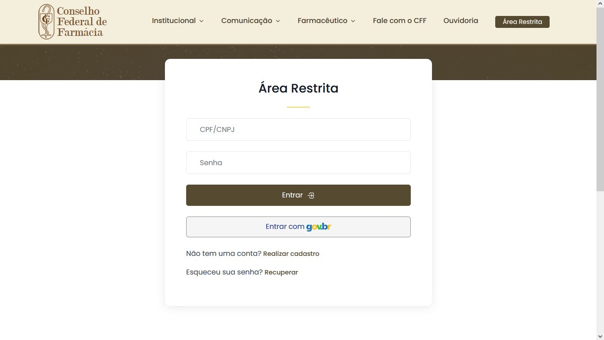Viewport: 604px width, 340px height.
Task: Click Recuperar to reset password
Action: (x=281, y=272)
